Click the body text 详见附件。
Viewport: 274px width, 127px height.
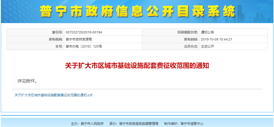(27, 81)
